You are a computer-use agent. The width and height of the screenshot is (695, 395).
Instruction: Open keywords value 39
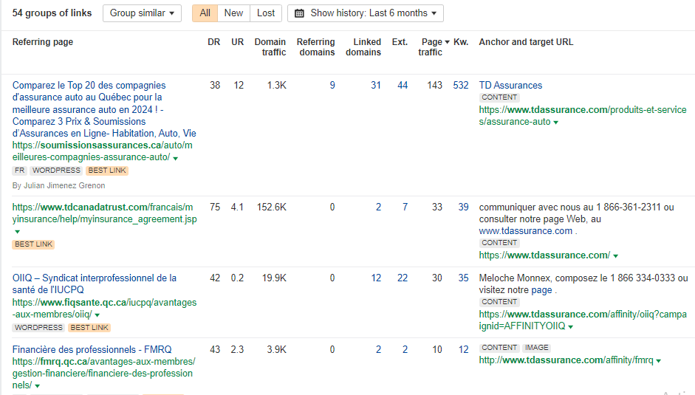463,207
